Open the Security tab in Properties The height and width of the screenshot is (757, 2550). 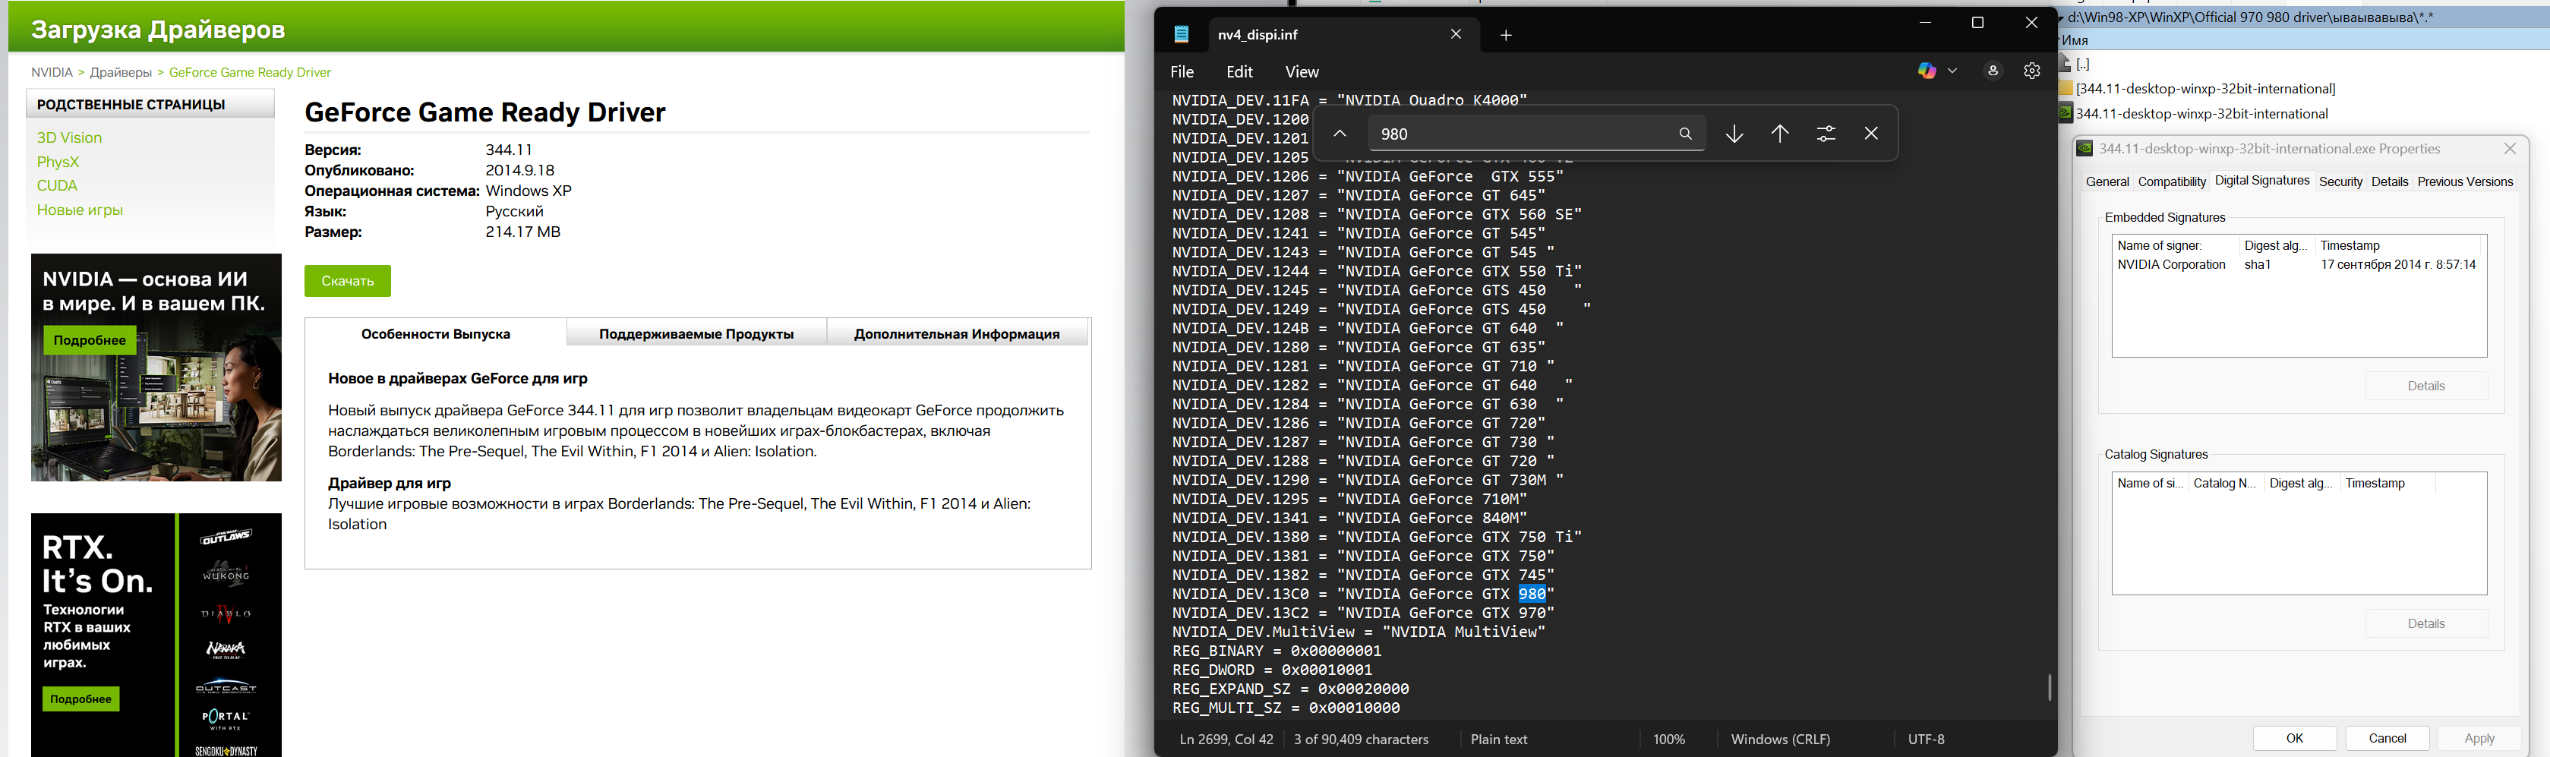click(x=2340, y=182)
